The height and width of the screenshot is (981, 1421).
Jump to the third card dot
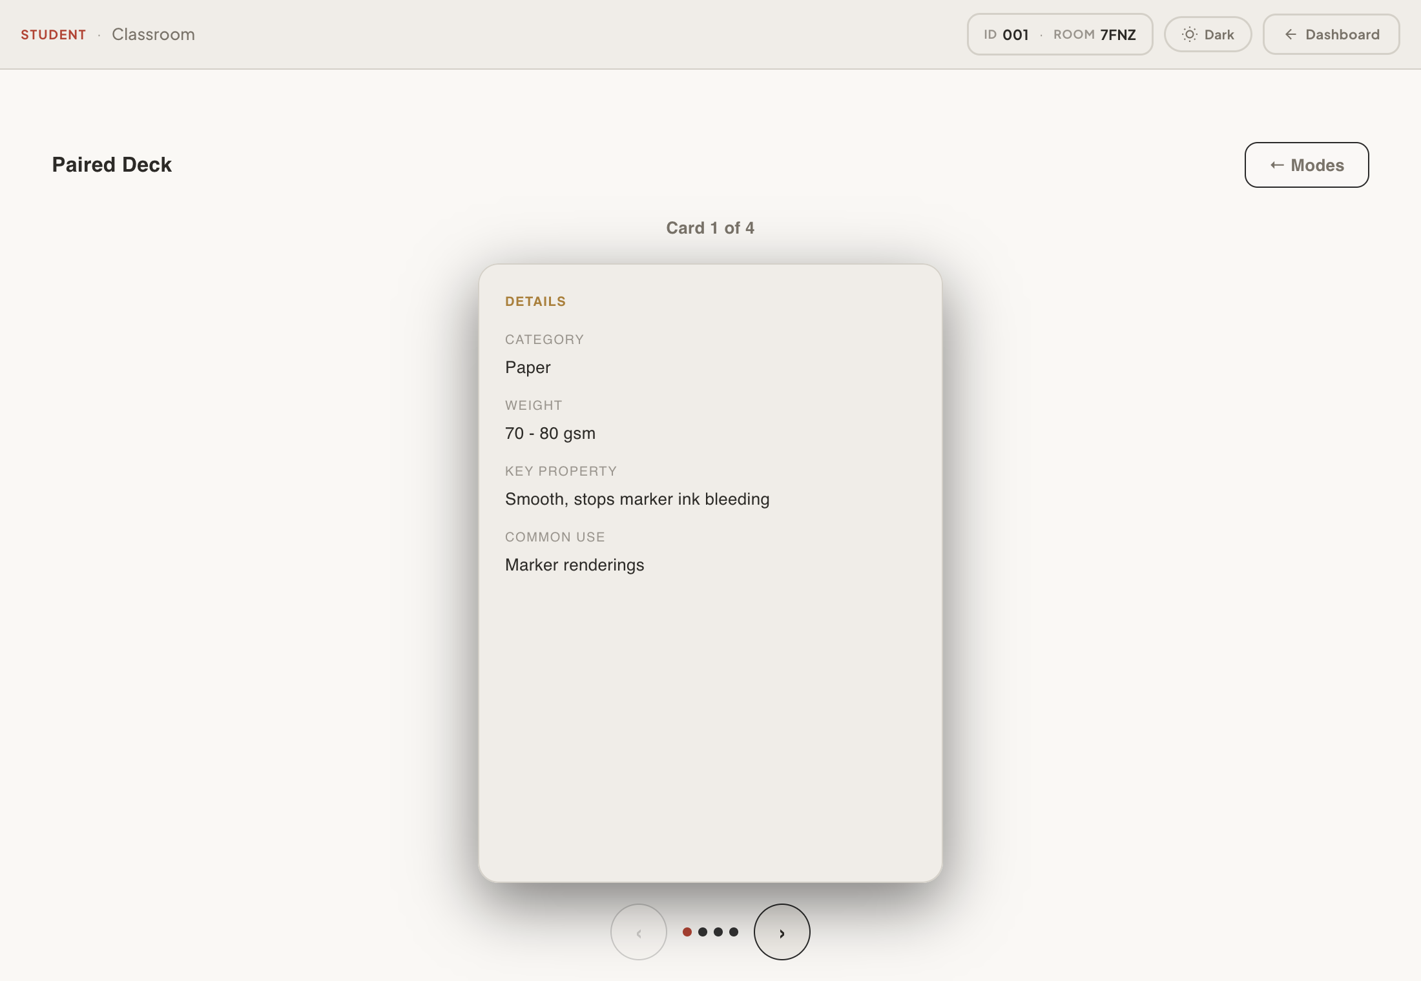pyautogui.click(x=718, y=932)
